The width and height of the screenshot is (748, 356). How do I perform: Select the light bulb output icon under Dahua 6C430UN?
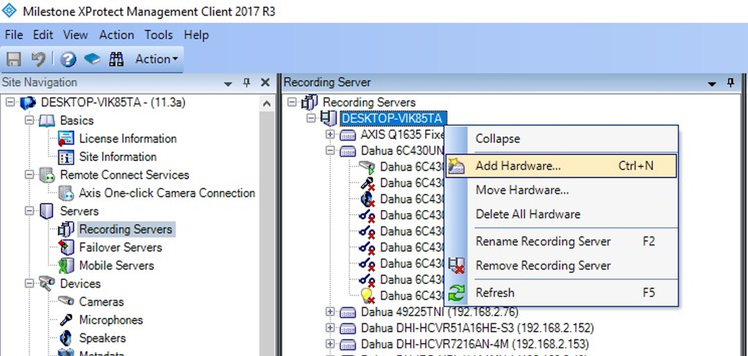coord(368,296)
